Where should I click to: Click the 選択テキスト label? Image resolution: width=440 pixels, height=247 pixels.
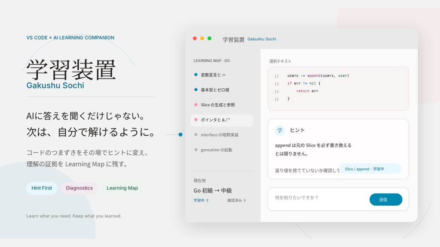(280, 61)
